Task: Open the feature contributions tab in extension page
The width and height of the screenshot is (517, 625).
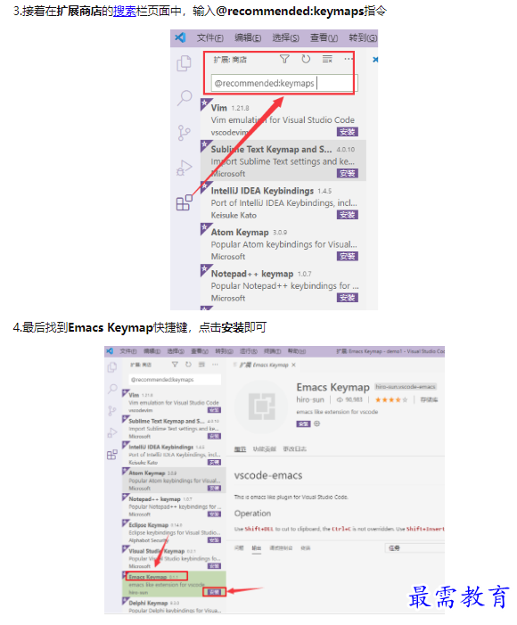Action: tap(264, 449)
